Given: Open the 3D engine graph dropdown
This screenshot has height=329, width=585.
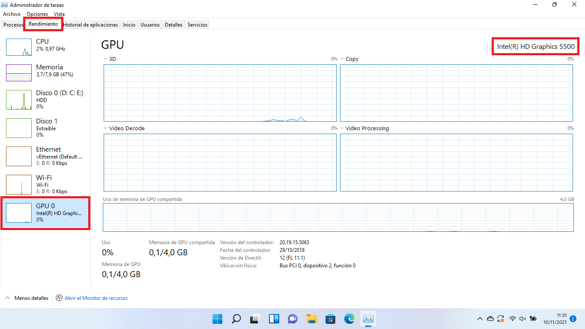Looking at the screenshot, I should tap(106, 59).
